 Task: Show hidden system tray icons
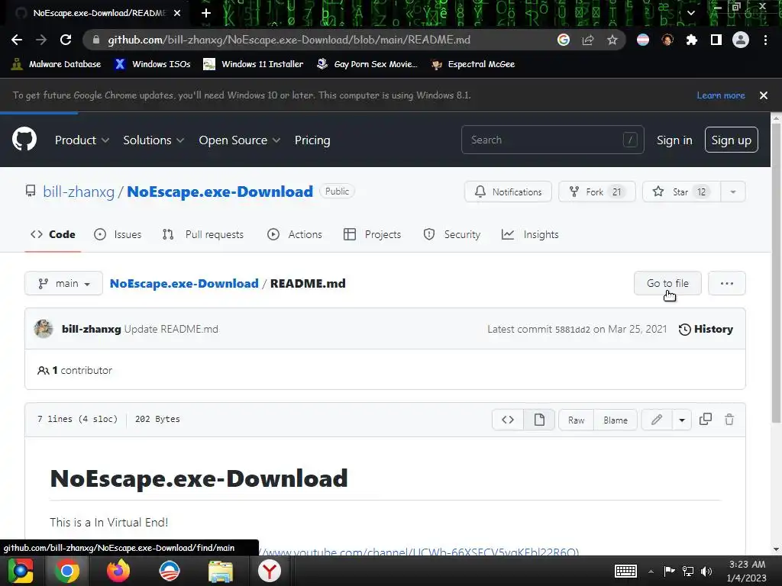click(651, 572)
